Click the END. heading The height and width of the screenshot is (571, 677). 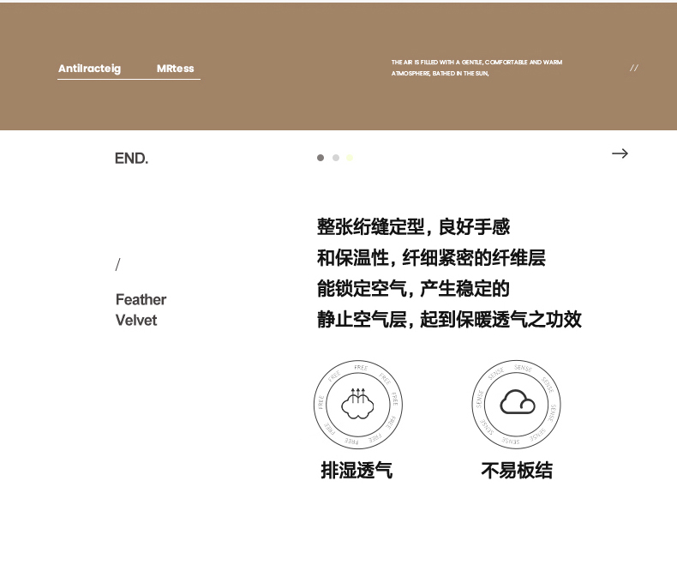pos(131,159)
